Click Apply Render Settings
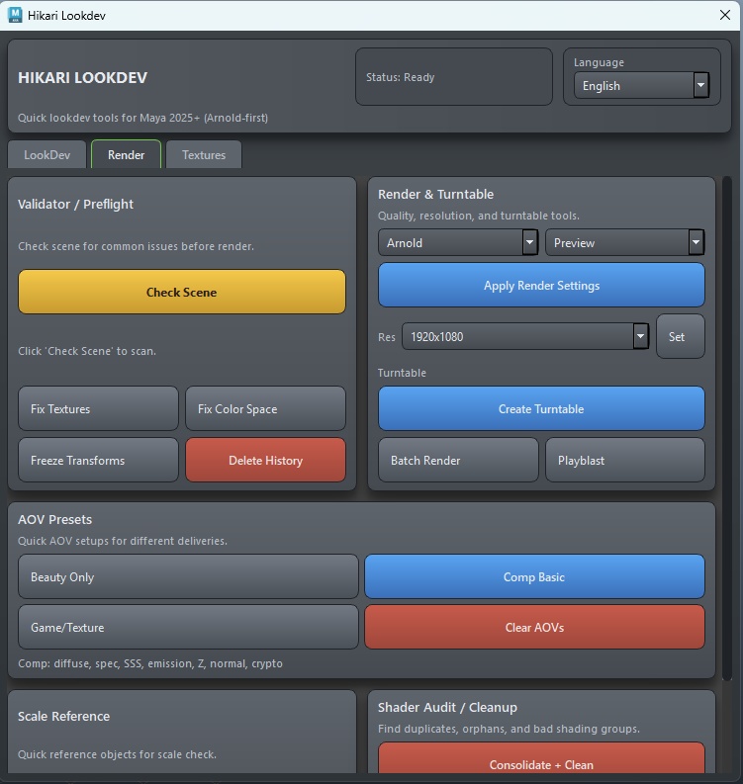The height and width of the screenshot is (784, 743). [x=541, y=285]
